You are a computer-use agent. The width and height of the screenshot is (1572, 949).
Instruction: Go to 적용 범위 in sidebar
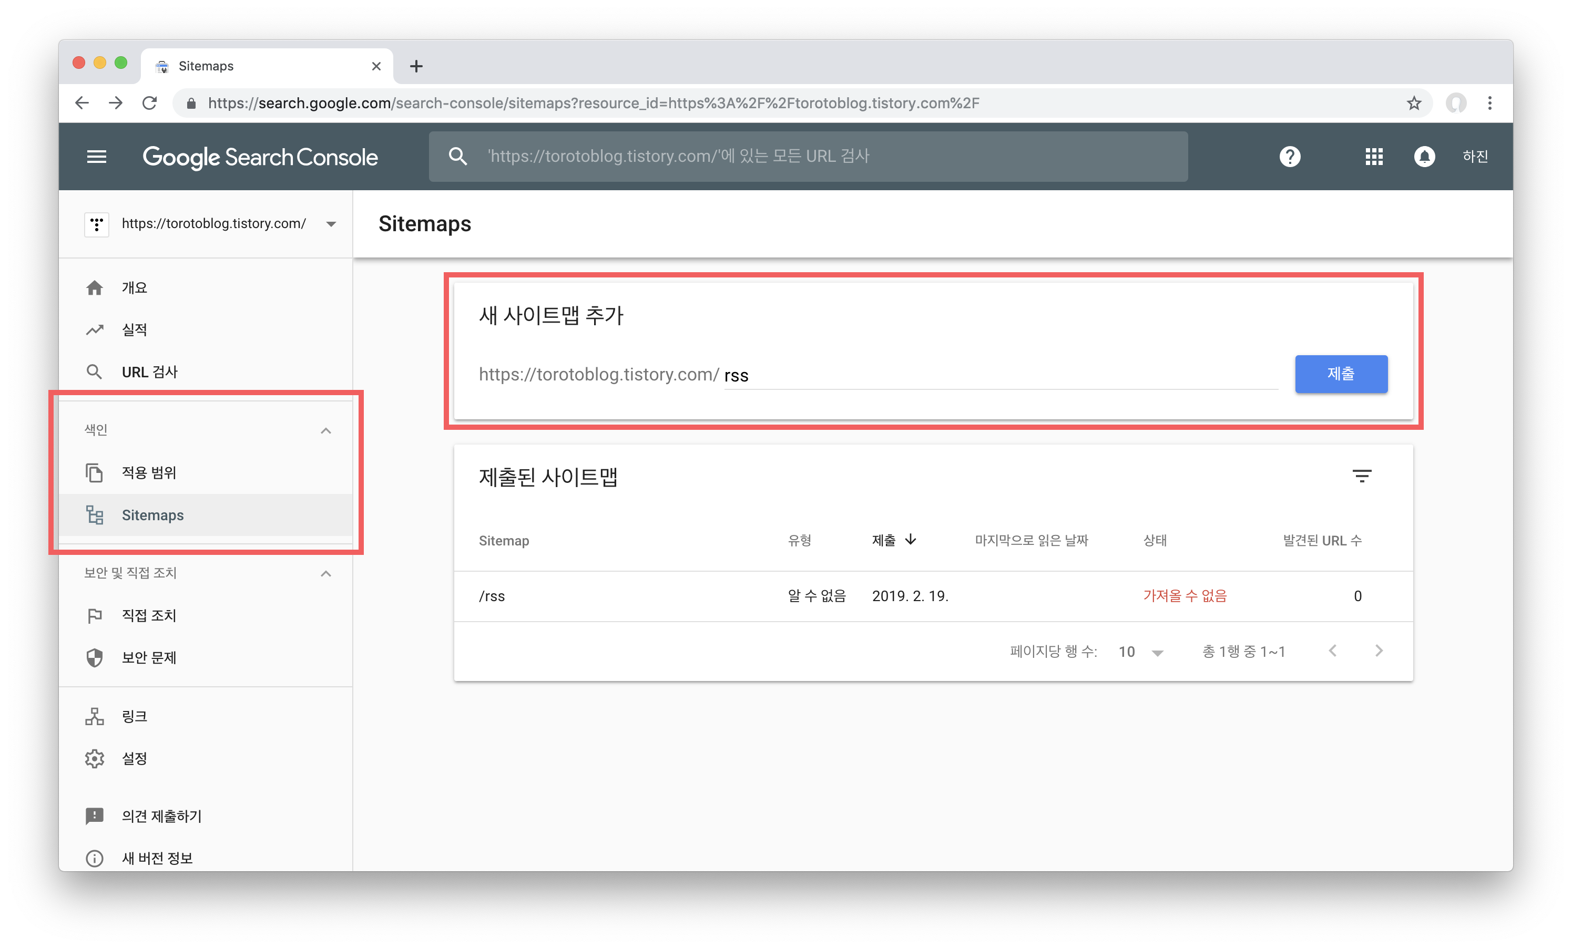(149, 472)
